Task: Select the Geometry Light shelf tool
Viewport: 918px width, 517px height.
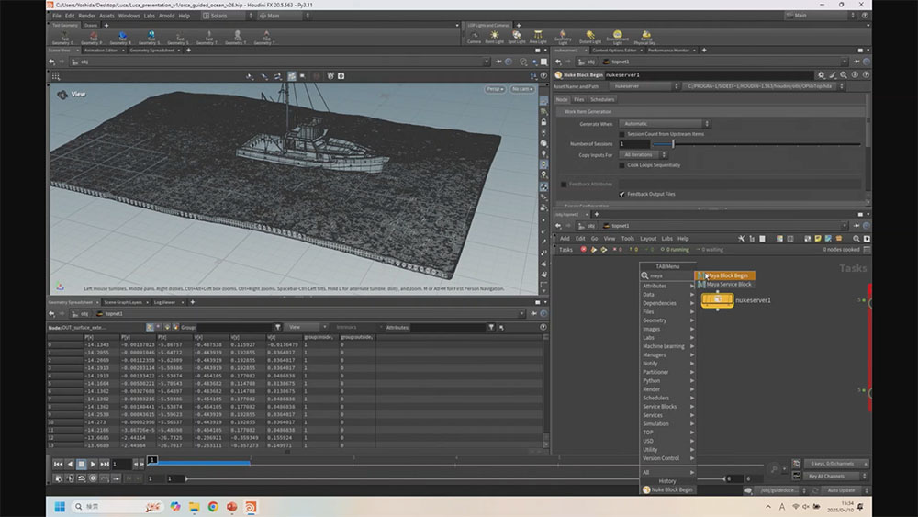Action: tap(563, 38)
